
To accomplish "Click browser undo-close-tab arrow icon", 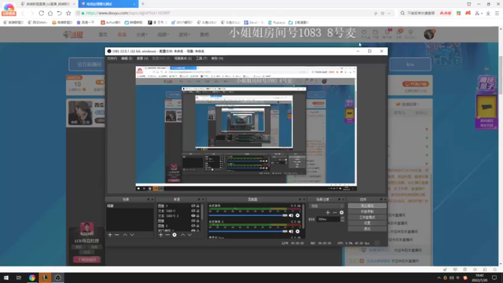I will 59,13.
